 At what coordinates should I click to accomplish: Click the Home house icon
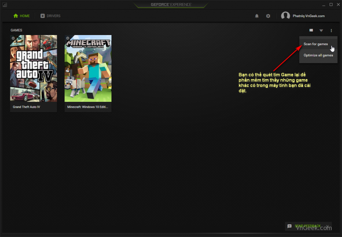[x=16, y=16]
